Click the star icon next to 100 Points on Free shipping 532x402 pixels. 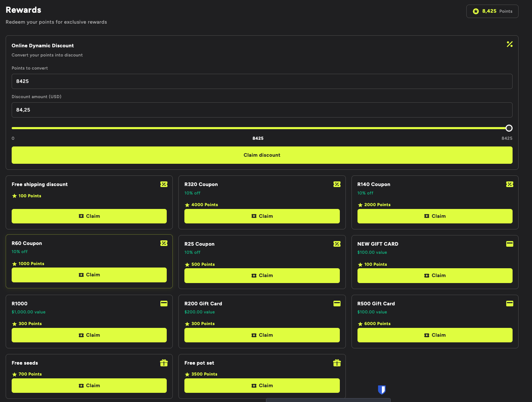point(14,196)
